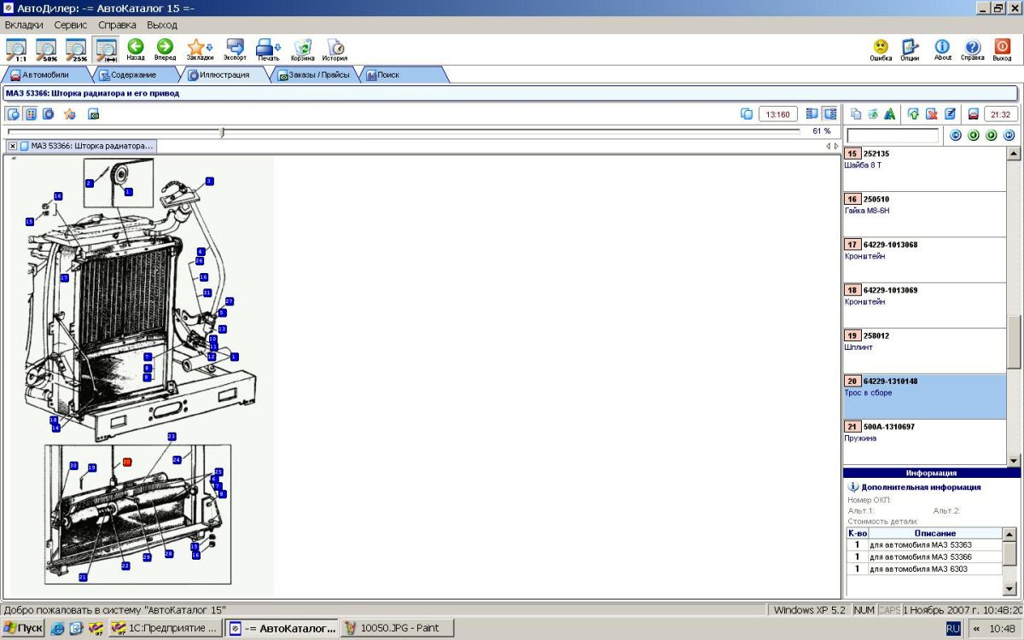The width and height of the screenshot is (1024, 640).
Task: Click the illustration zoom slider handle
Action: (x=222, y=131)
